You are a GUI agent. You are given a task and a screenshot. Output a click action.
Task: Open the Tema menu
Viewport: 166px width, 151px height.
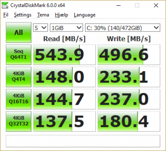43,15
